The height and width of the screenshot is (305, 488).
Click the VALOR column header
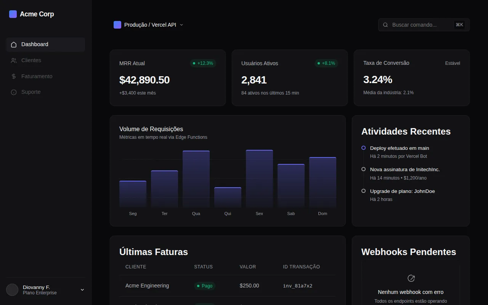[248, 267]
